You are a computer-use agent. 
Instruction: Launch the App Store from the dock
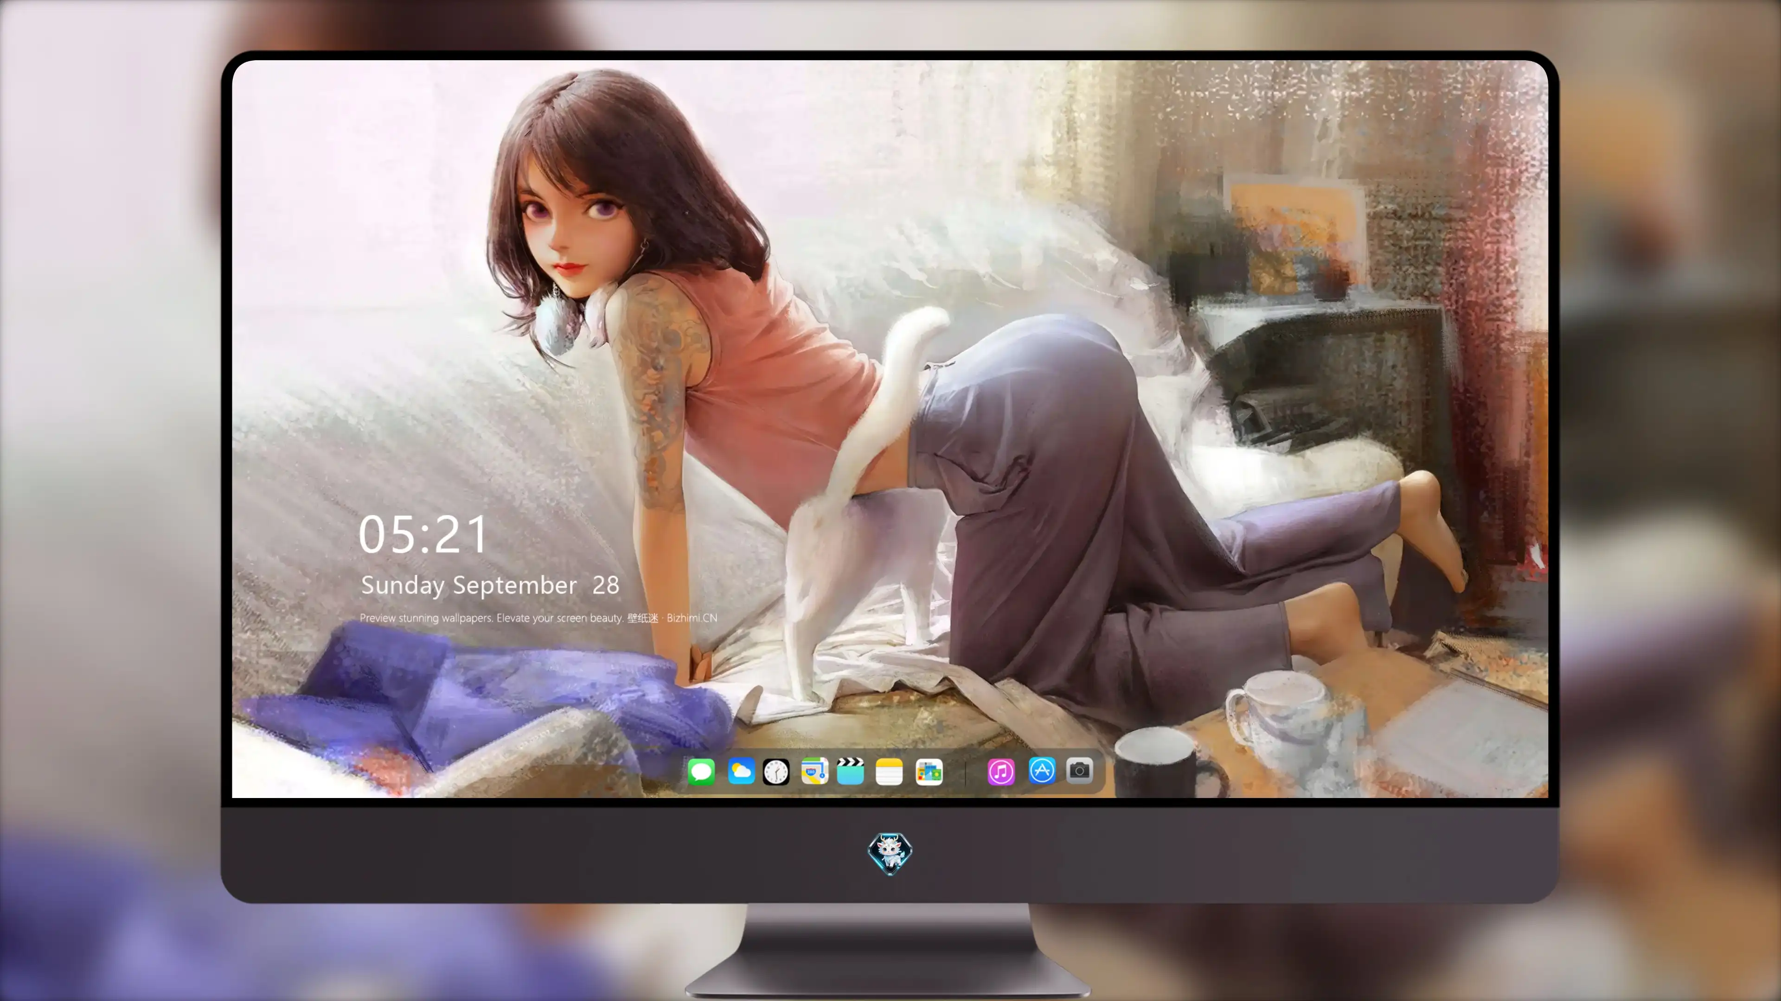(1042, 770)
